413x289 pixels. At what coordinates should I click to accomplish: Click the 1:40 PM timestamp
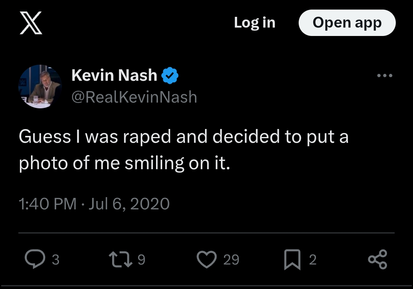point(47,204)
